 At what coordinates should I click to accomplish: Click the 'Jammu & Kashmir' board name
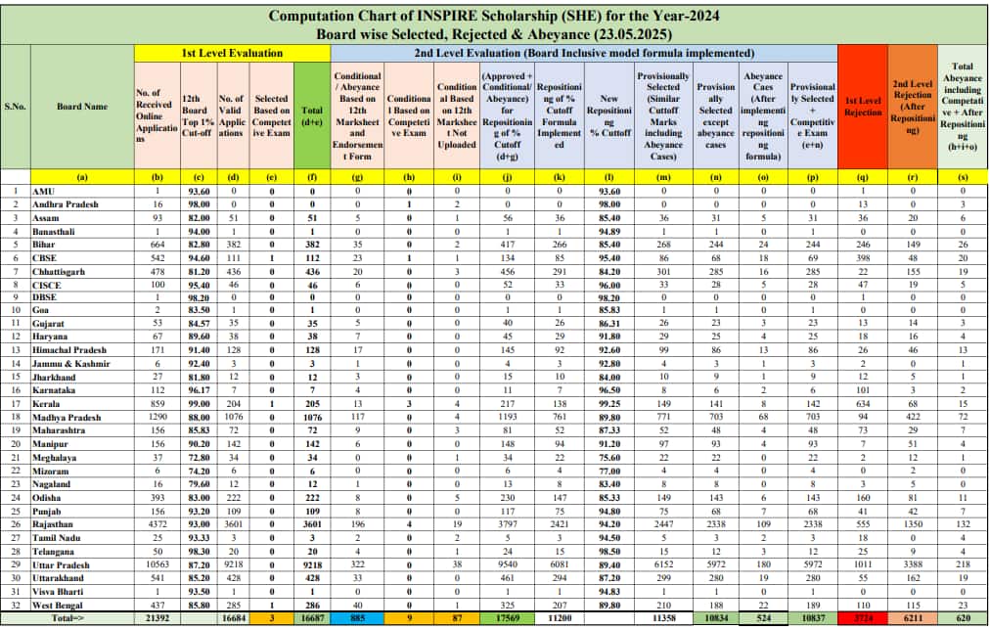click(x=71, y=364)
